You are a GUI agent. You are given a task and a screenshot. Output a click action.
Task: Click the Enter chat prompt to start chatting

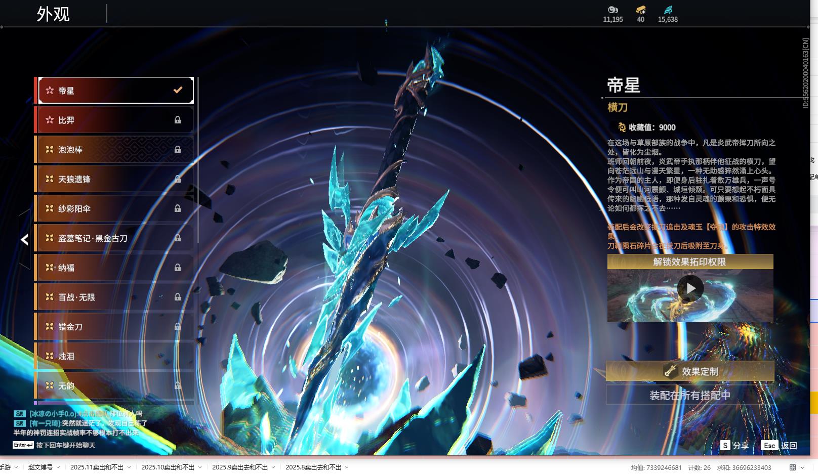54,445
